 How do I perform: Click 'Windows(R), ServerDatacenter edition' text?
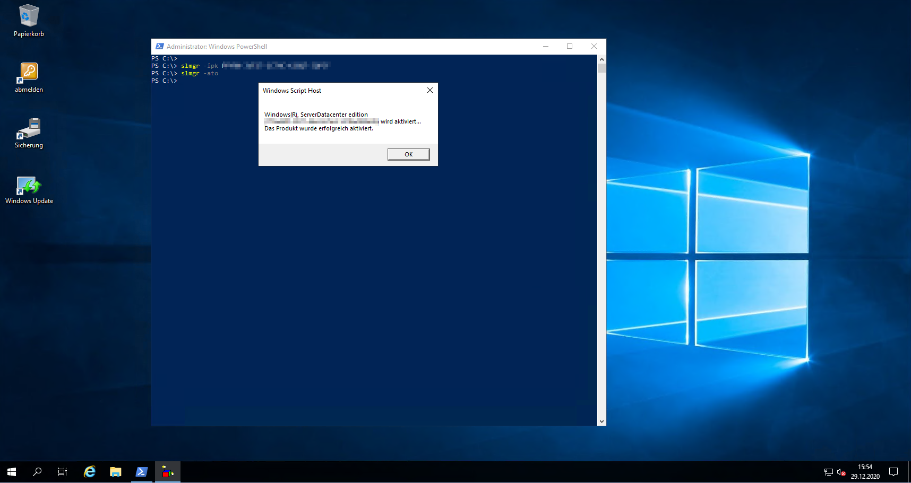click(x=316, y=115)
